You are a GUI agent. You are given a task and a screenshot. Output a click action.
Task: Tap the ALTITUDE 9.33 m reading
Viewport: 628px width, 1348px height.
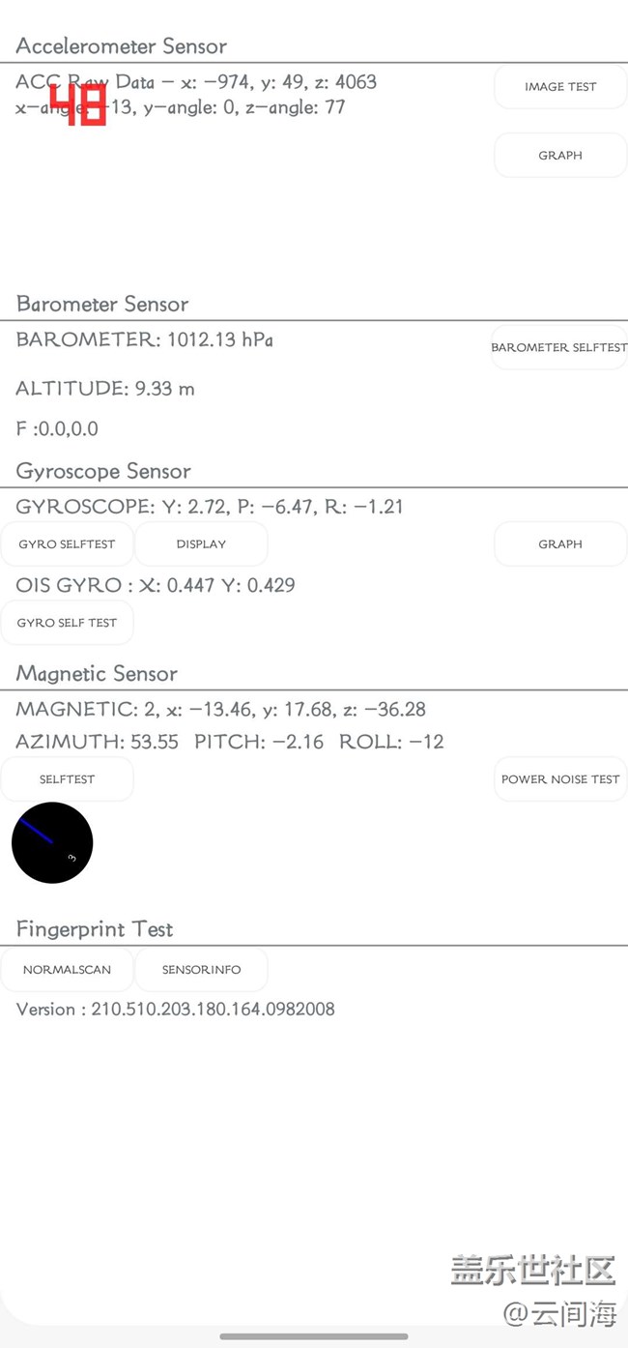(105, 389)
